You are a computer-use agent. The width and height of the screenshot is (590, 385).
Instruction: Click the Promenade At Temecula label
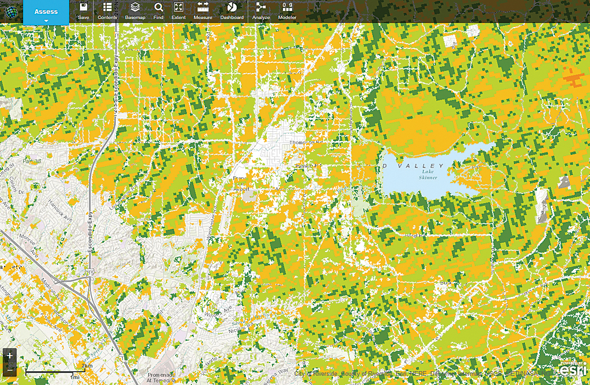tap(161, 378)
